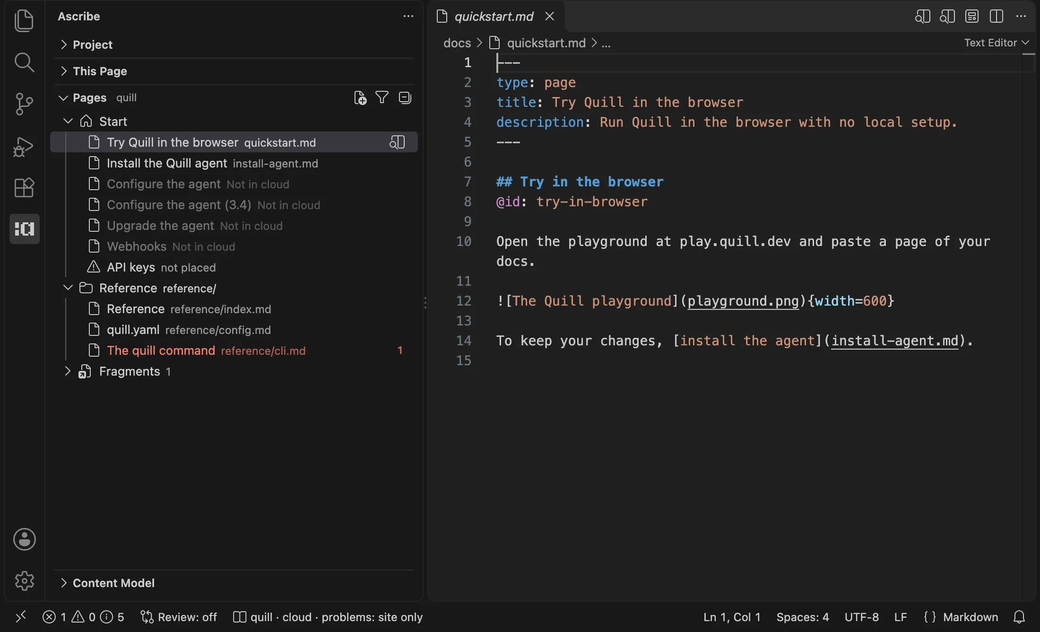Collapse the Pages section

click(63, 97)
